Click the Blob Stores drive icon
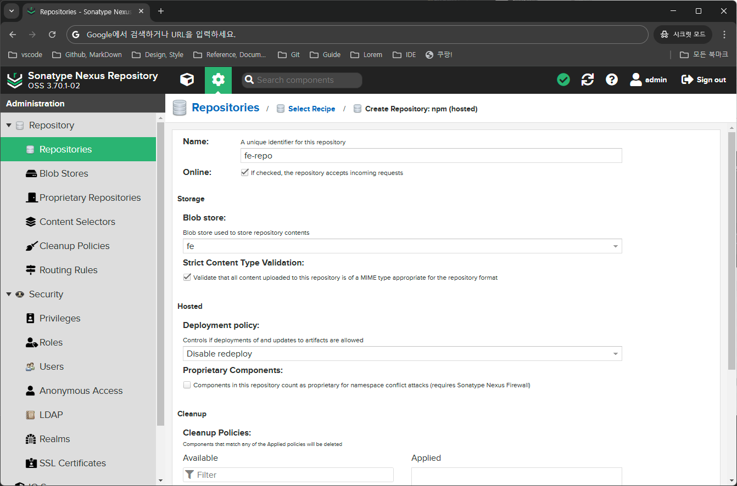The width and height of the screenshot is (737, 486). (31, 174)
